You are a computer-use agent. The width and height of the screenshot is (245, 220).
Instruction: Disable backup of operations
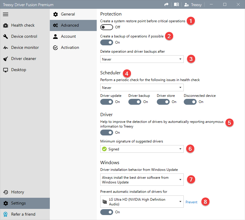tap(107, 42)
